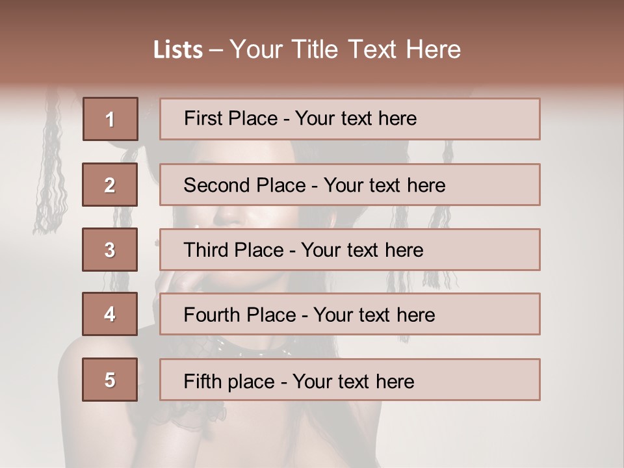Click the Fifth place text box
The width and height of the screenshot is (624, 468).
click(x=350, y=380)
